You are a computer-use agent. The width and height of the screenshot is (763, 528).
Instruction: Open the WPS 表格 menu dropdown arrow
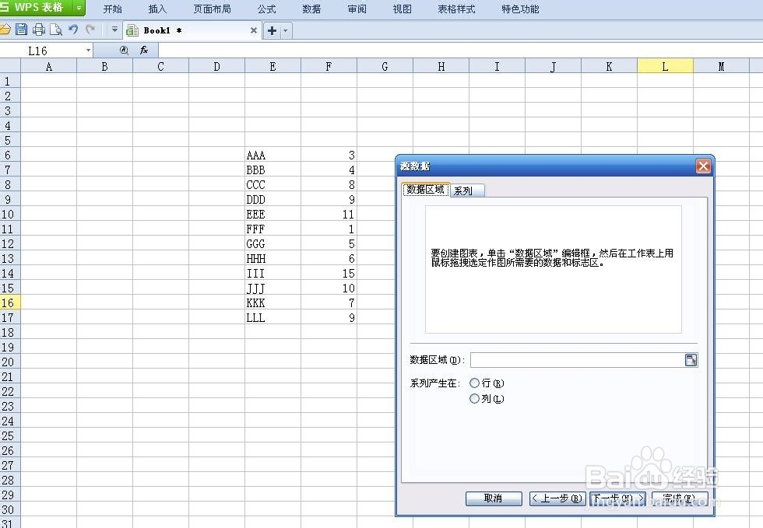coord(79,9)
